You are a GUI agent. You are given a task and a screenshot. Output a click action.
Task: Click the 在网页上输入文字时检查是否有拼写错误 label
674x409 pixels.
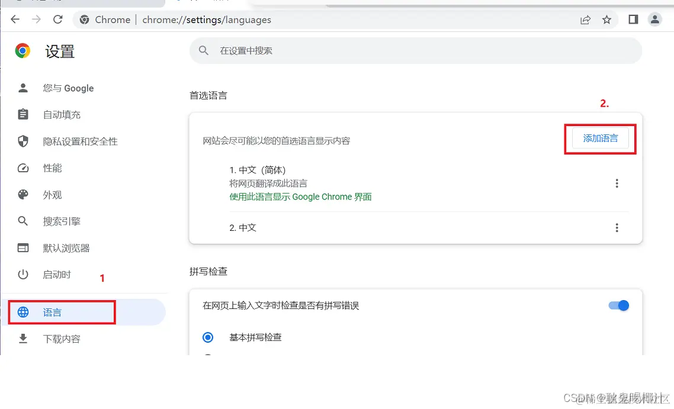point(281,305)
